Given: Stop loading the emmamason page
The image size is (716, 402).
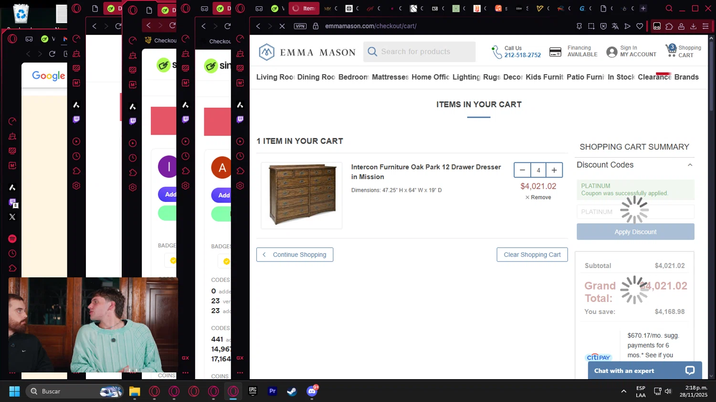Looking at the screenshot, I should point(282,26).
